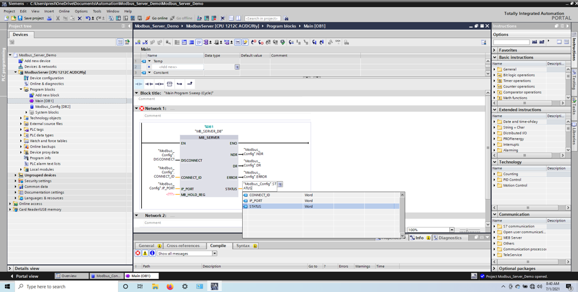
Task: Open Device configuration in project tree
Action: point(46,78)
